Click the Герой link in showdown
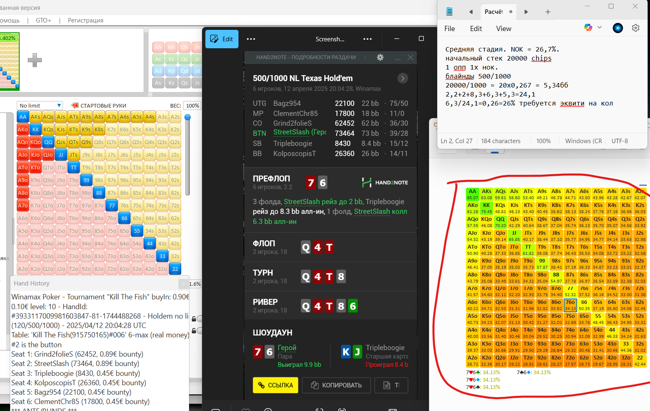650x411 pixels. coord(287,348)
